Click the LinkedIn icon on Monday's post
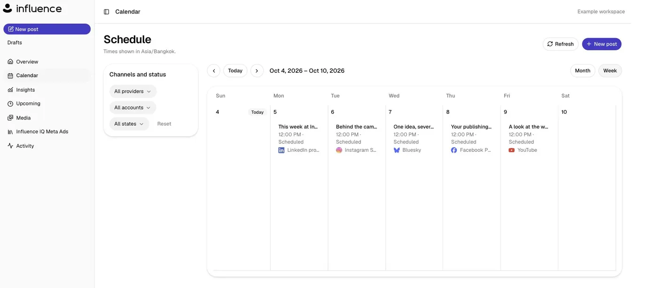This screenshot has height=288, width=658. click(282, 150)
